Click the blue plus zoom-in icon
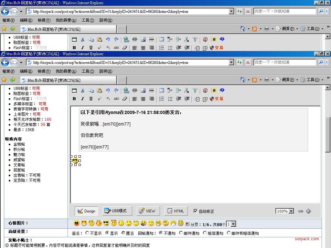This screenshot has height=248, width=331. click(308, 211)
